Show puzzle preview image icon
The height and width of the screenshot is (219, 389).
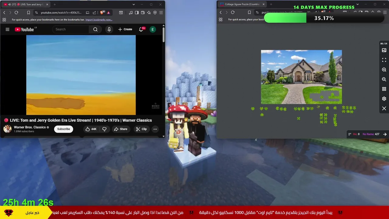coord(384,50)
